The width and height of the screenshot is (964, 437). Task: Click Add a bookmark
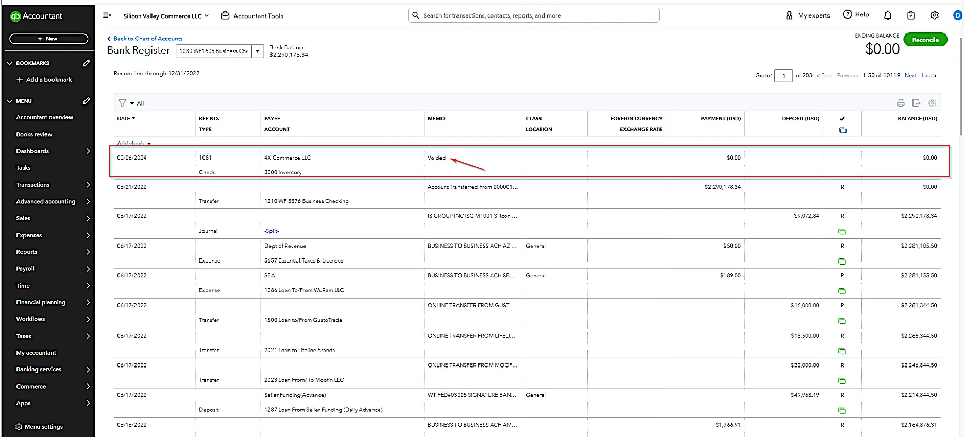pyautogui.click(x=44, y=80)
